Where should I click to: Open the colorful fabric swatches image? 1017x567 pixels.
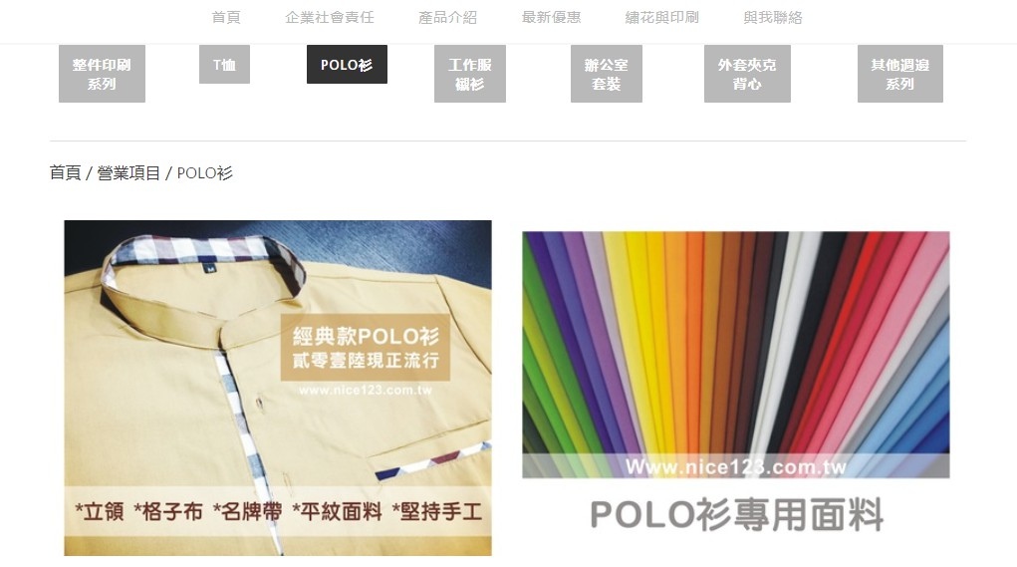tap(735, 355)
